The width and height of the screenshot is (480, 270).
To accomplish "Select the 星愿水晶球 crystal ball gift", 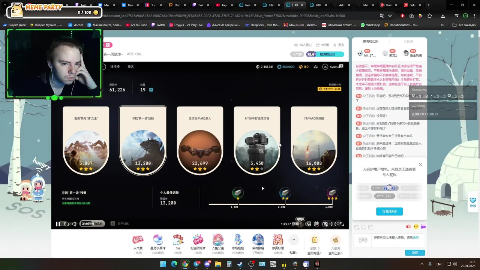I will coord(158,239).
